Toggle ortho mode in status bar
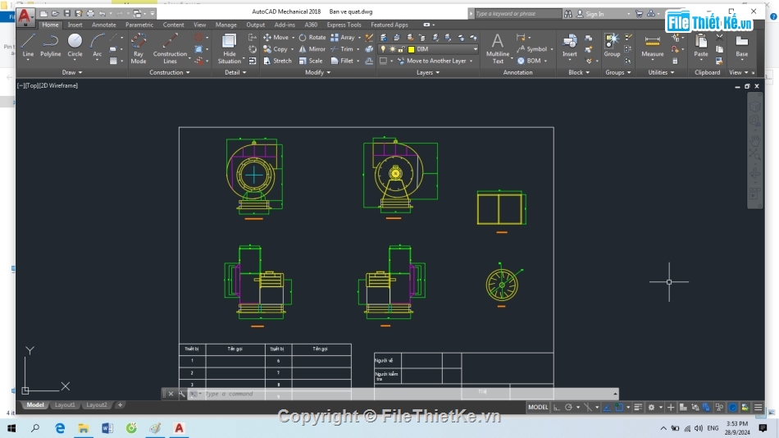779x438 pixels. click(557, 407)
